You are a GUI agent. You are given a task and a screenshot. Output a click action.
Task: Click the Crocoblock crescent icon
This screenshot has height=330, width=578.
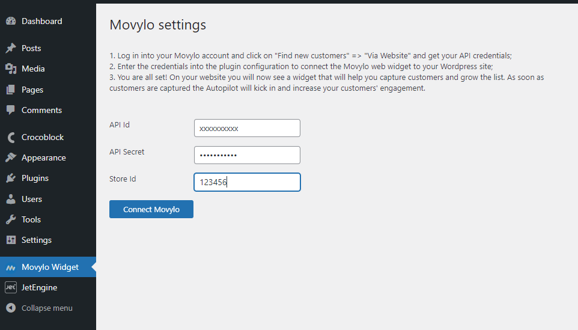tap(11, 137)
